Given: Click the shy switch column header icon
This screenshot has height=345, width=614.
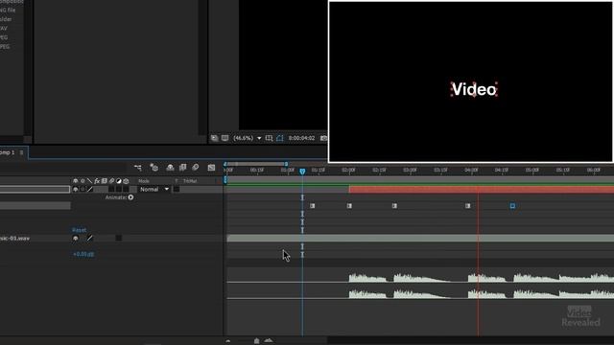Looking at the screenshot, I should click(x=76, y=181).
